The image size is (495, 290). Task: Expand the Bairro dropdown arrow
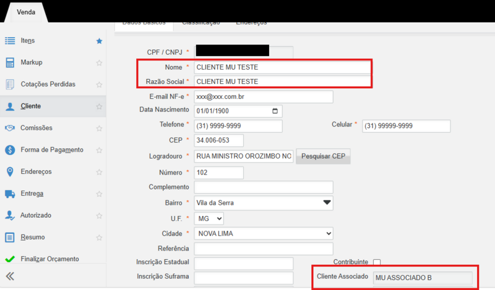[327, 202]
